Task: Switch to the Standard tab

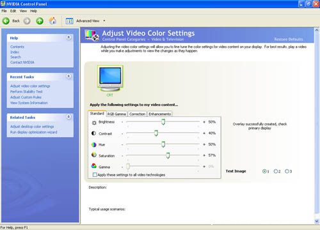Action: click(x=97, y=114)
